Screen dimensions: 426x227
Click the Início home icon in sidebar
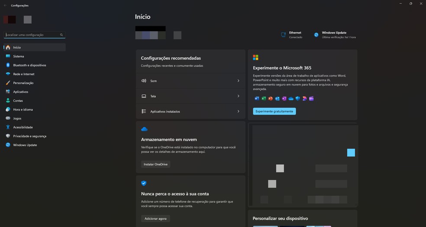(x=8, y=47)
